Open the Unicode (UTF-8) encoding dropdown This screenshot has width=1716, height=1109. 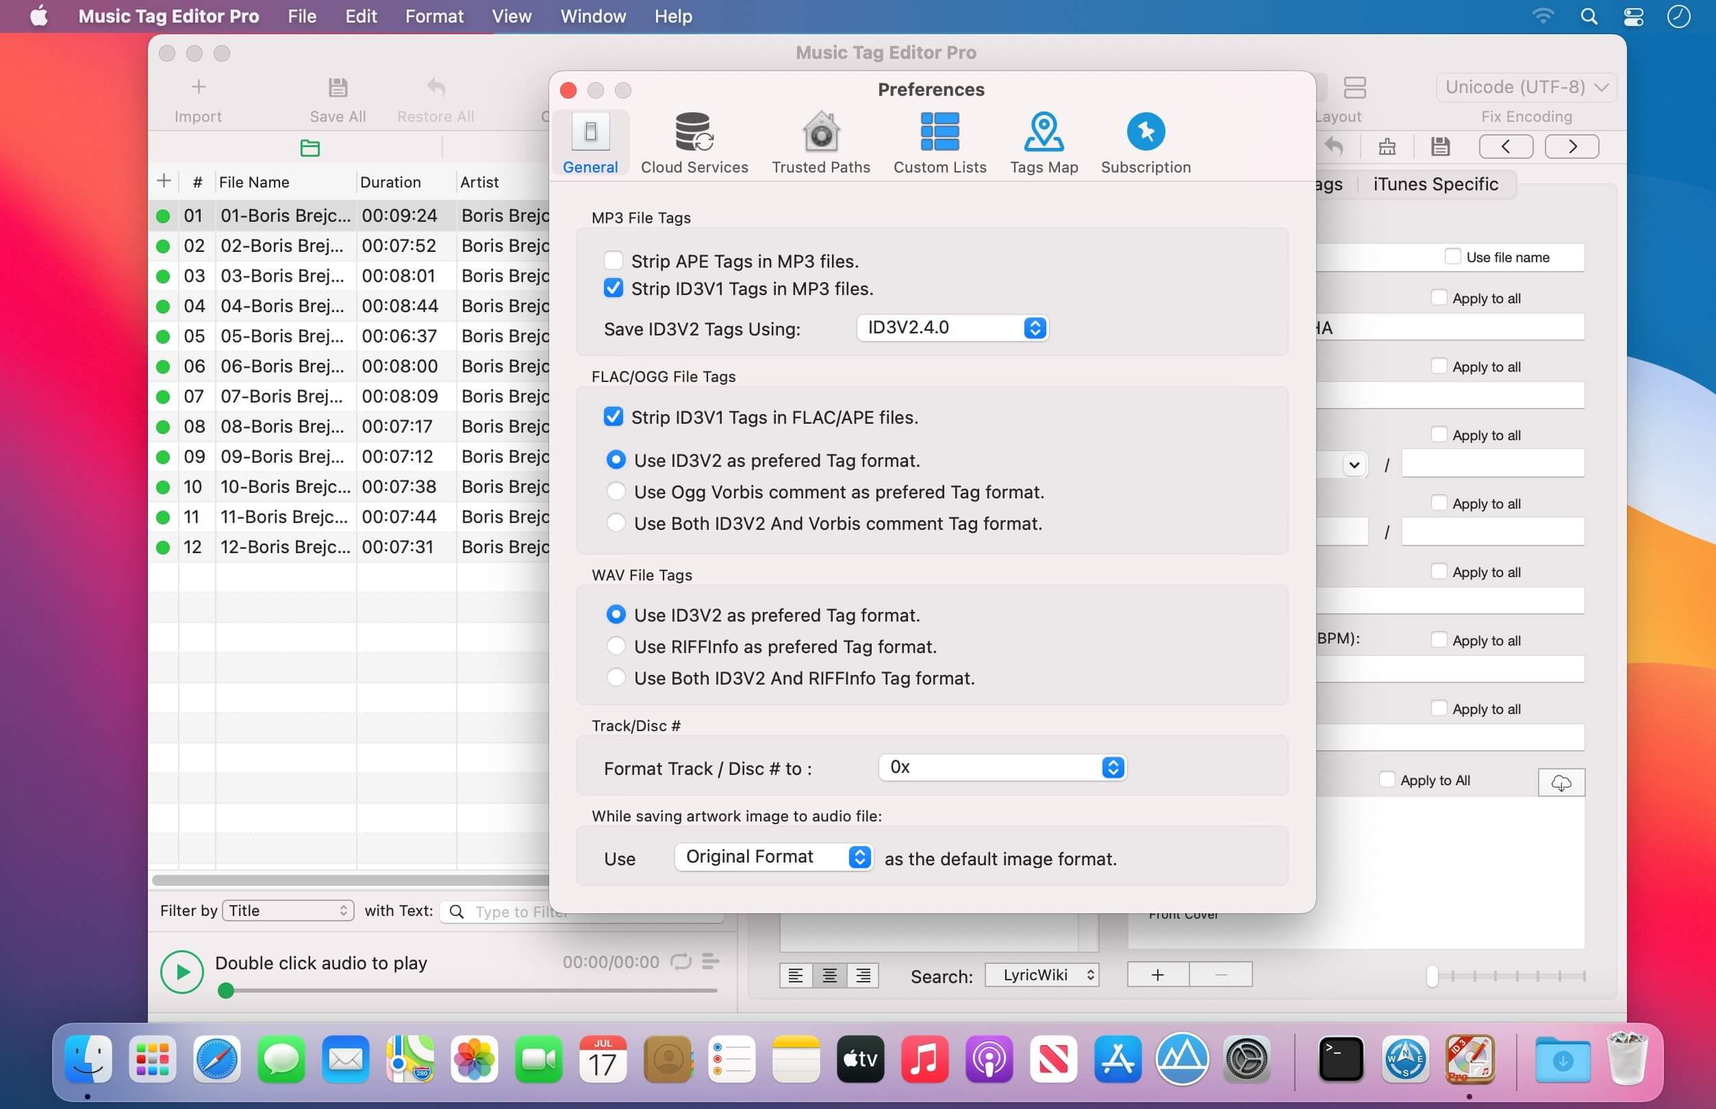pyautogui.click(x=1526, y=87)
